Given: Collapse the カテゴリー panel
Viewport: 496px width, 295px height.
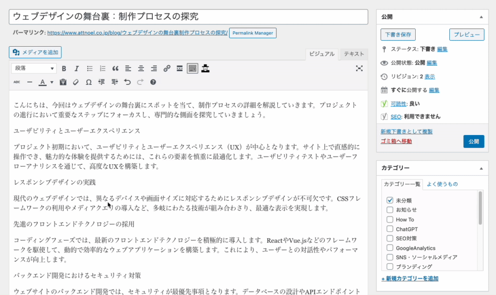Looking at the screenshot, I should click(x=481, y=168).
